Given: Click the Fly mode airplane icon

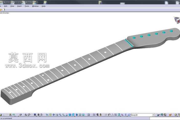Looking at the screenshot, I should pos(47,115).
